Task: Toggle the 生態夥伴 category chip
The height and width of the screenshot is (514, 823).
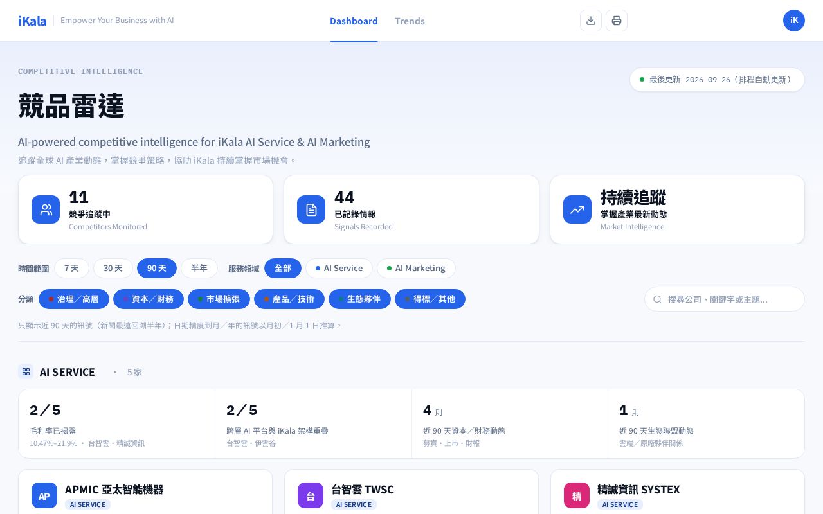Action: pyautogui.click(x=359, y=299)
